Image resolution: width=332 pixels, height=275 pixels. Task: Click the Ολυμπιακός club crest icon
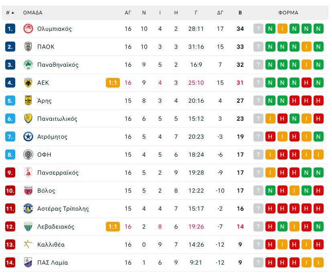coord(28,29)
